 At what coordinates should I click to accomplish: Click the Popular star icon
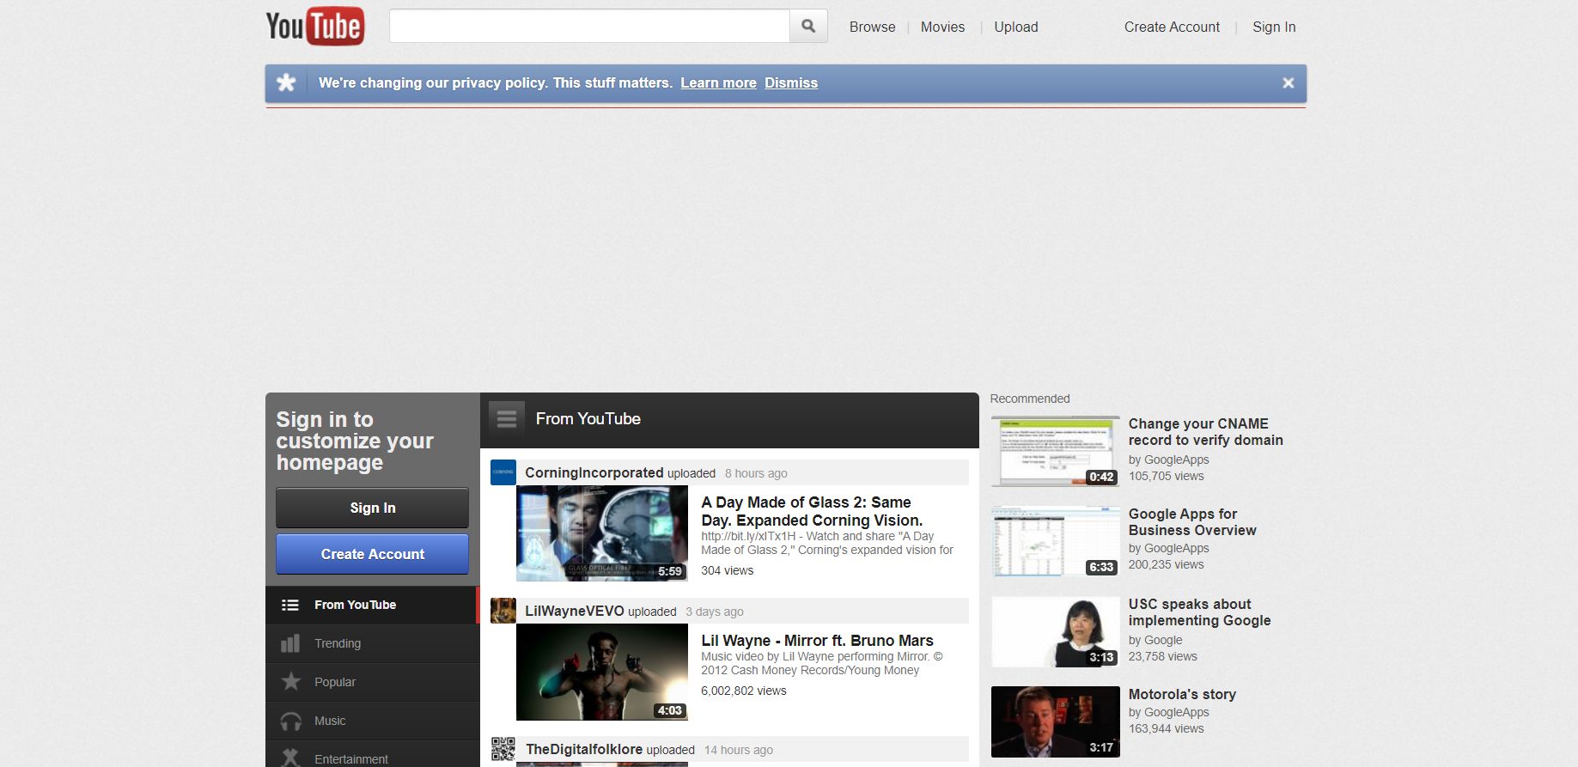coord(290,682)
